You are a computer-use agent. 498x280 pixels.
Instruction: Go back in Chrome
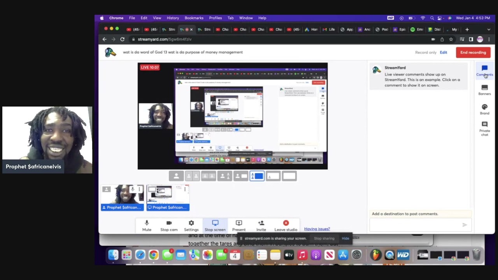pyautogui.click(x=104, y=39)
